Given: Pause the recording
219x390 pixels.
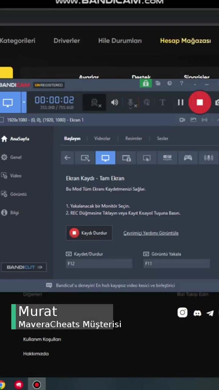Looking at the screenshot, I should 181,103.
